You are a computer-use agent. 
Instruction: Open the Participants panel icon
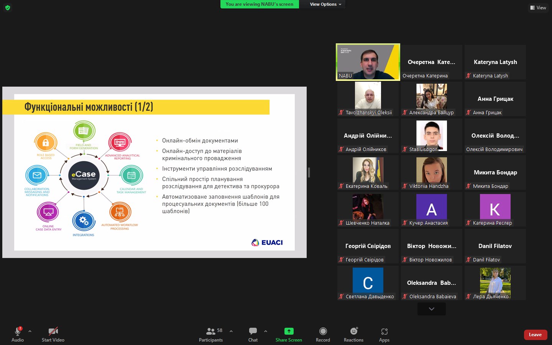pos(211,331)
